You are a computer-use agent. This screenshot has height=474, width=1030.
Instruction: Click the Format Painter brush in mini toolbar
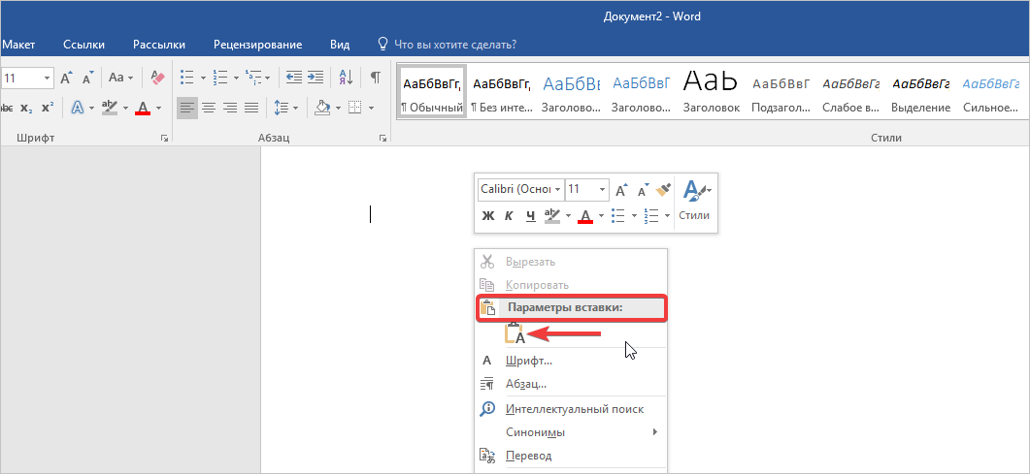tap(663, 189)
